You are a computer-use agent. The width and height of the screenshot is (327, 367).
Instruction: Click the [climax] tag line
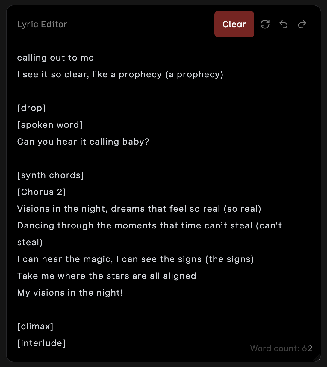coord(35,326)
